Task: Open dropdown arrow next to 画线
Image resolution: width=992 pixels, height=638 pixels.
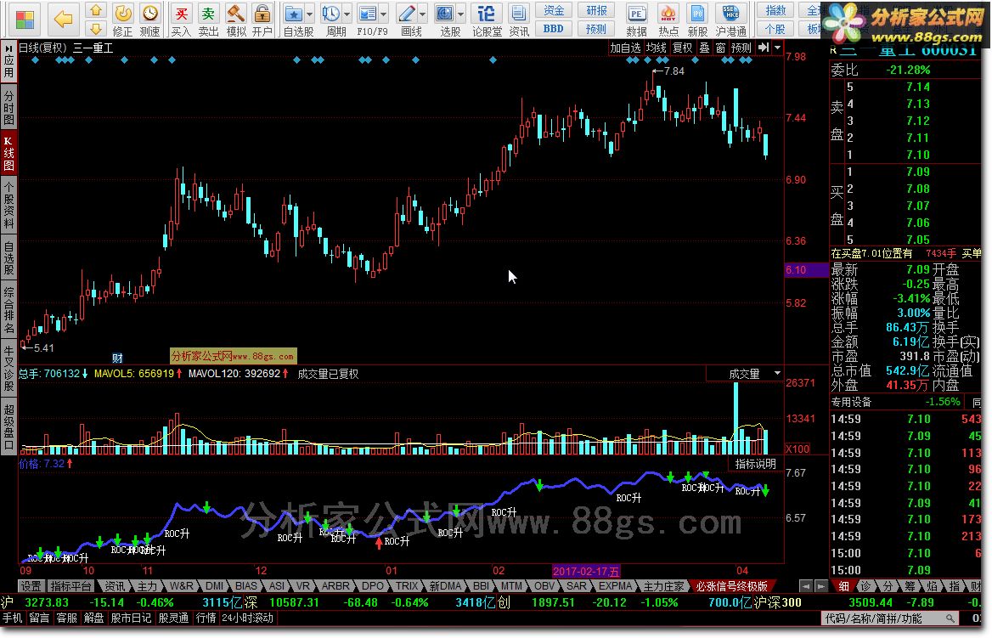Action: (423, 14)
